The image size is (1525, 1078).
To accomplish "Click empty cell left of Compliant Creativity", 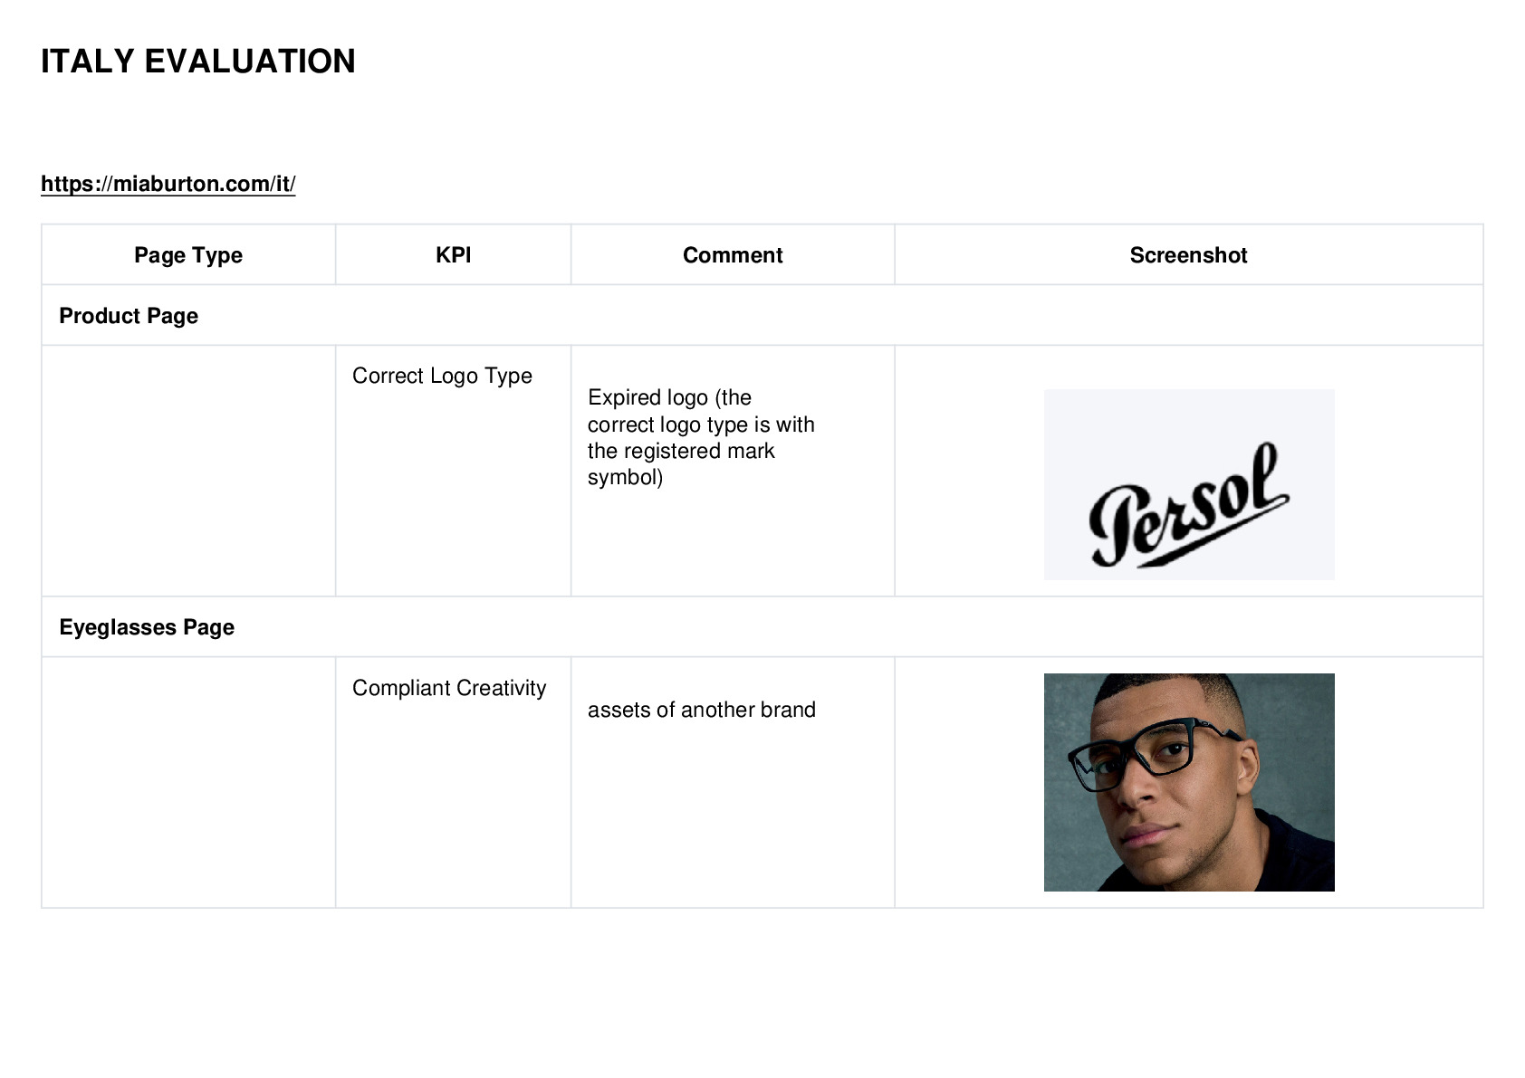I will (x=188, y=782).
